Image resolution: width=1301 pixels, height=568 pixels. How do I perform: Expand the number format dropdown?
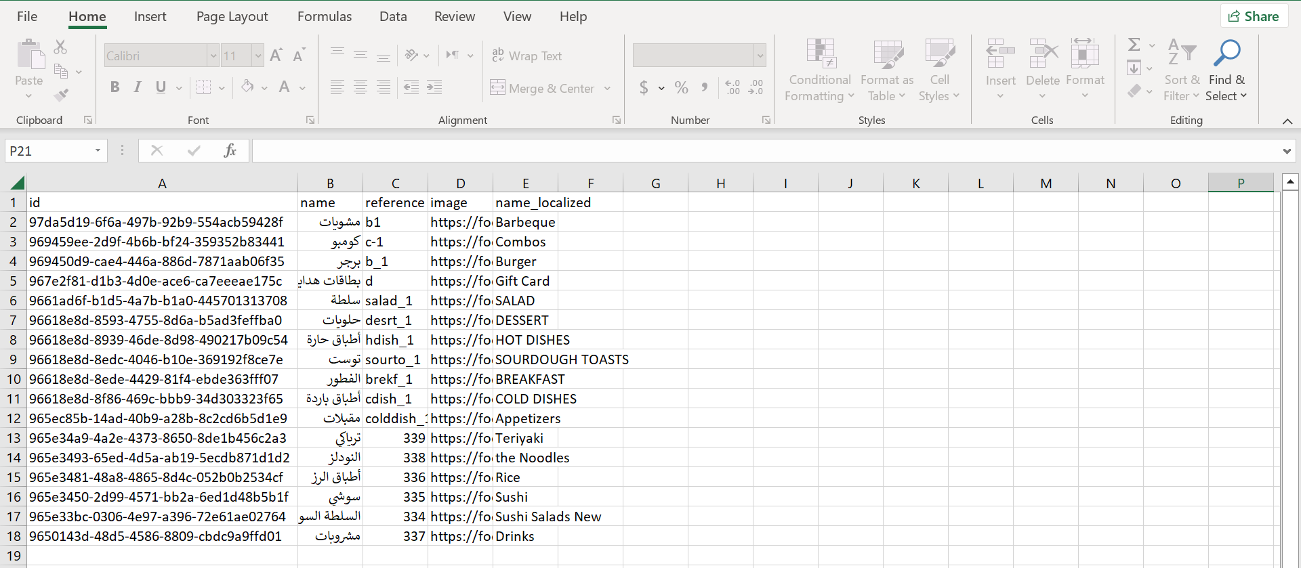tap(760, 56)
